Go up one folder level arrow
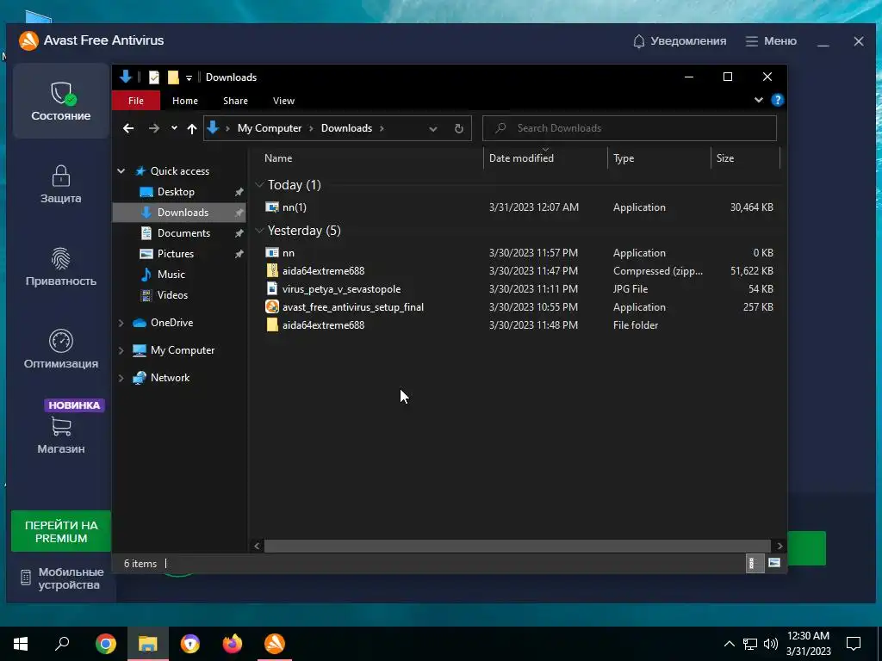 click(192, 129)
